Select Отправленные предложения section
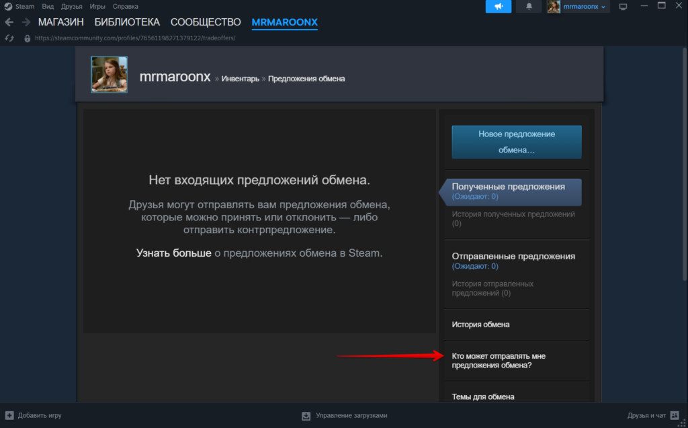 click(513, 260)
